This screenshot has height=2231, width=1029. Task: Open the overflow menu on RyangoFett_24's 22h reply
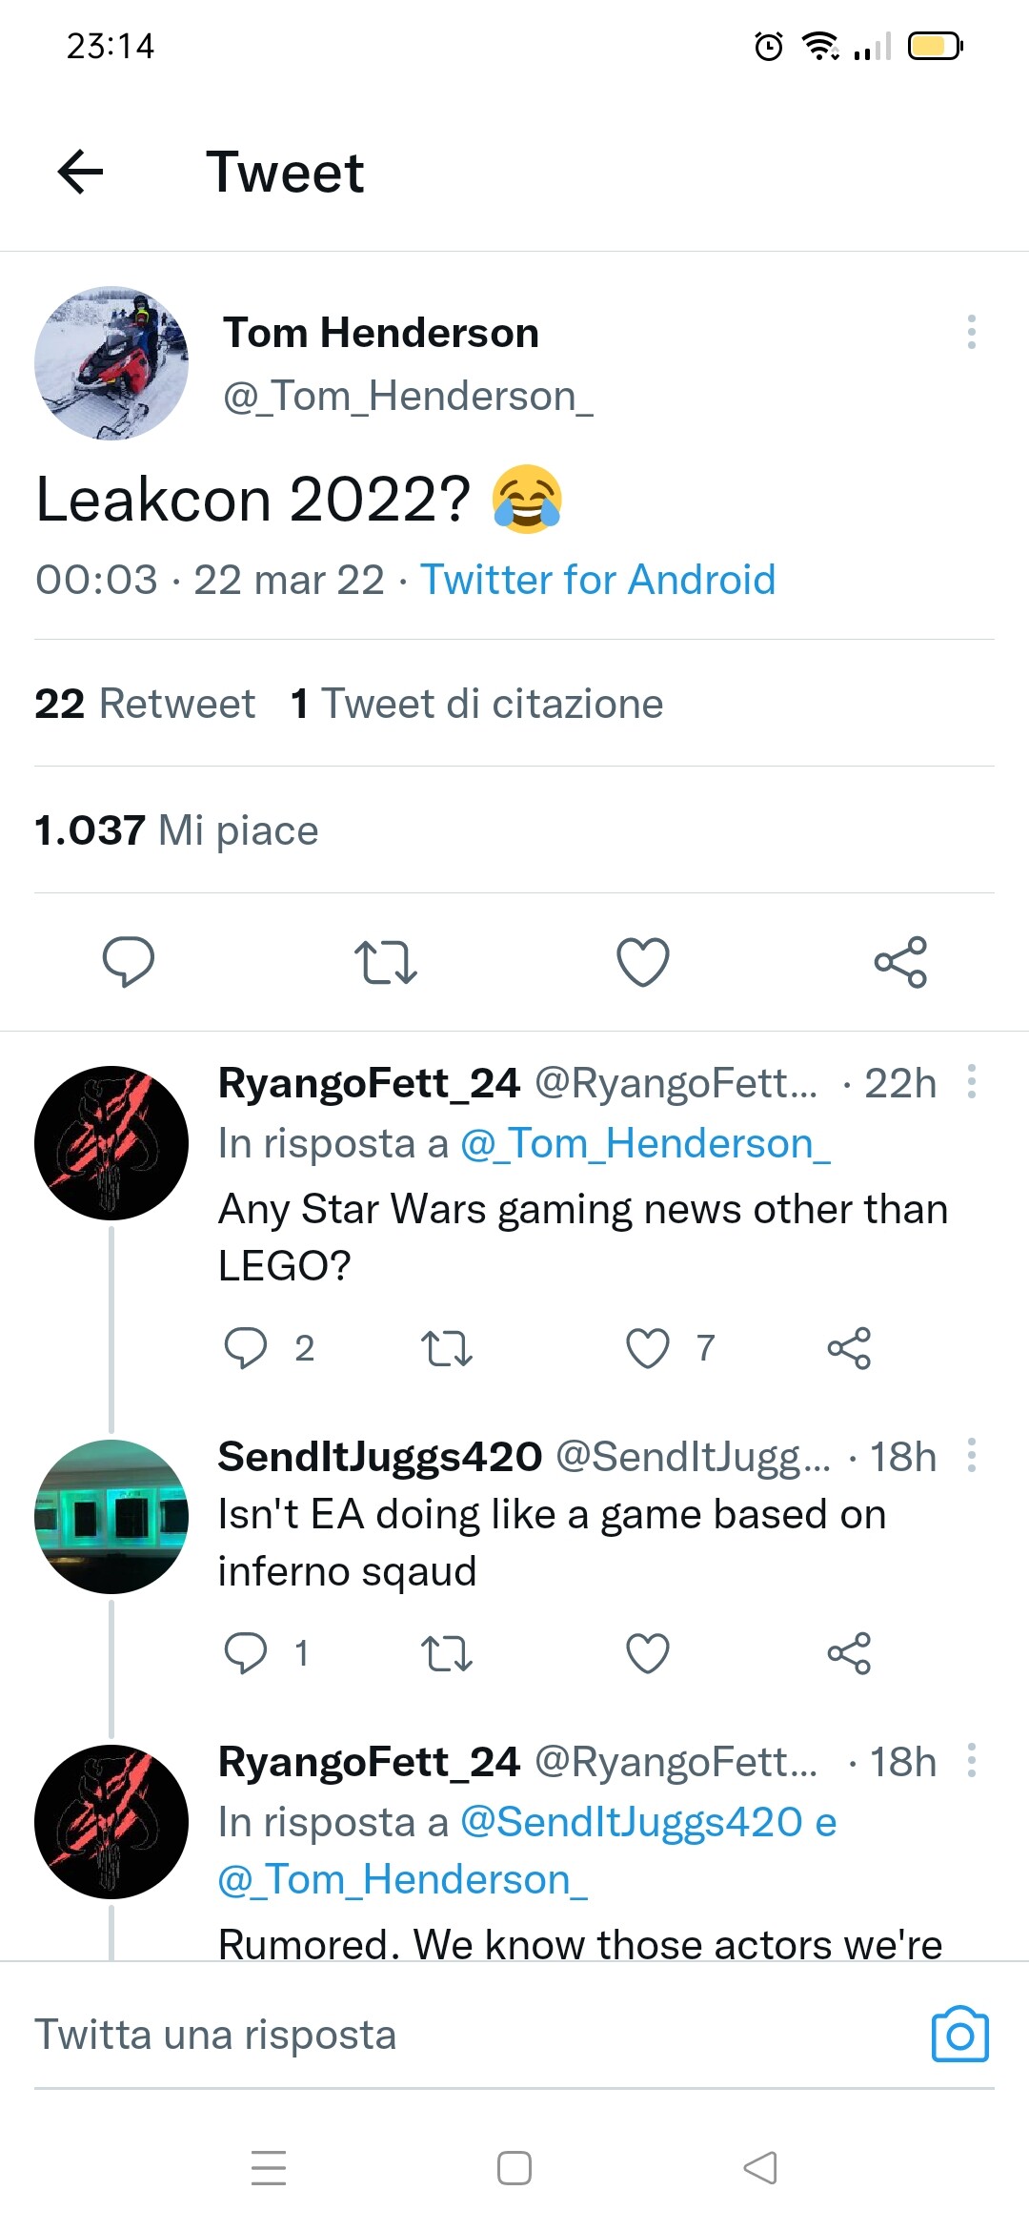pyautogui.click(x=971, y=1082)
